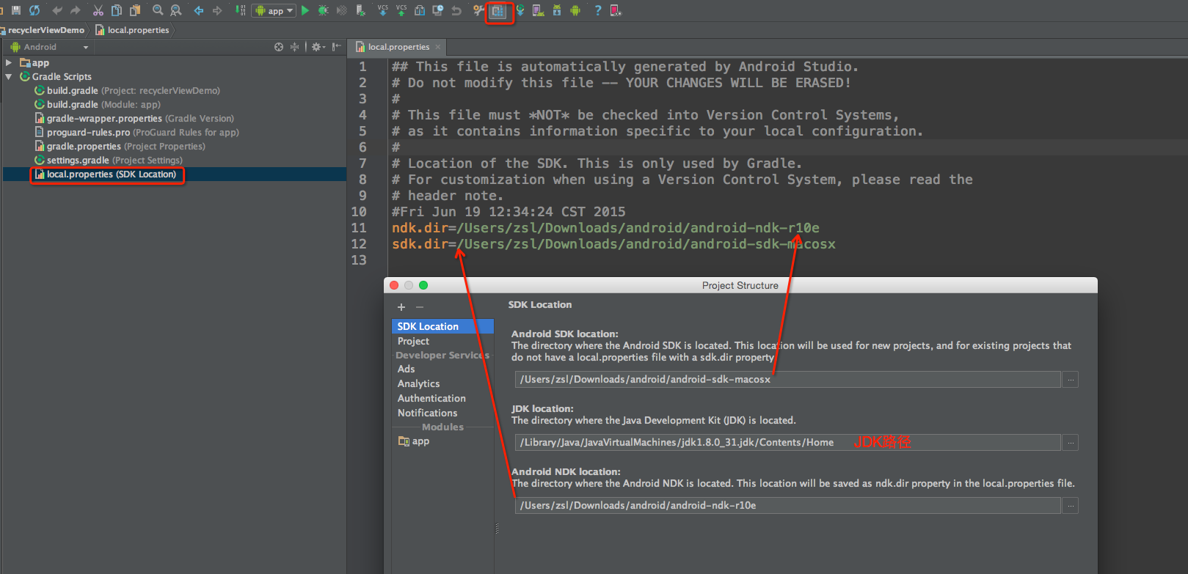
Task: Click the Make Project build icon
Action: point(240,10)
